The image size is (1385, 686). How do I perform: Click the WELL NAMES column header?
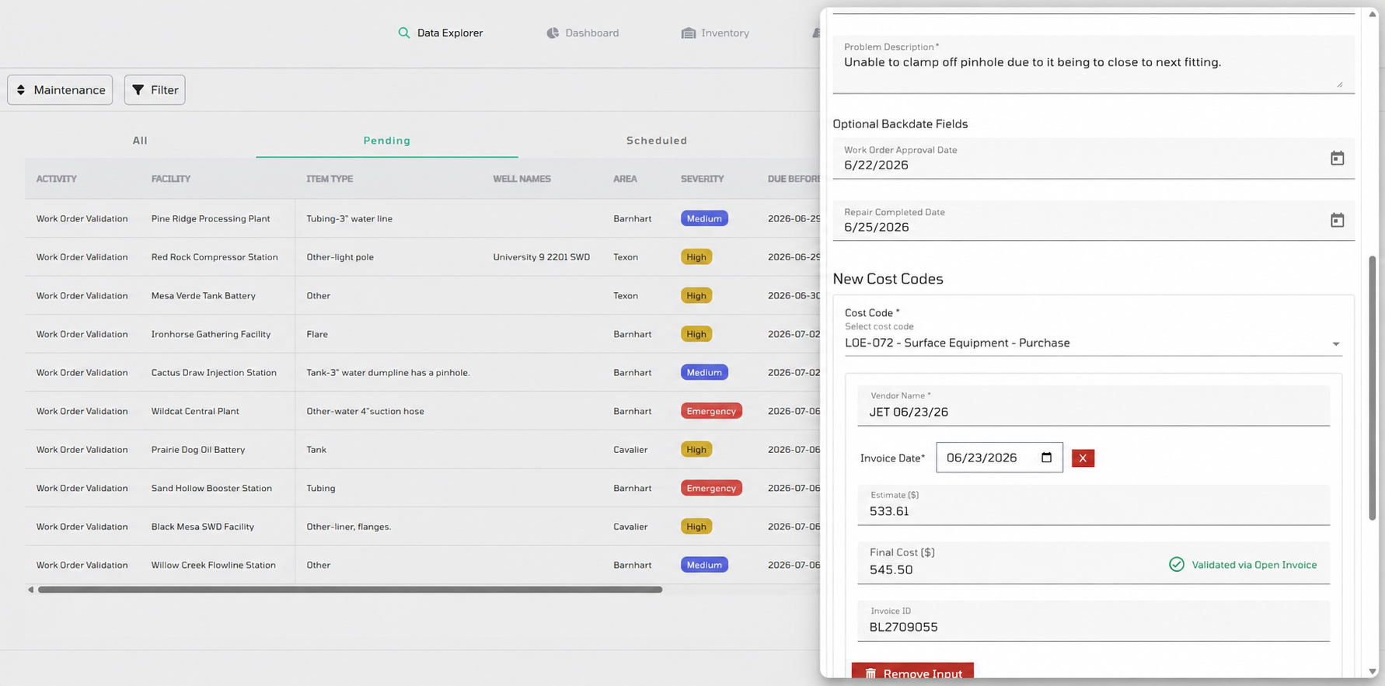[x=522, y=179]
